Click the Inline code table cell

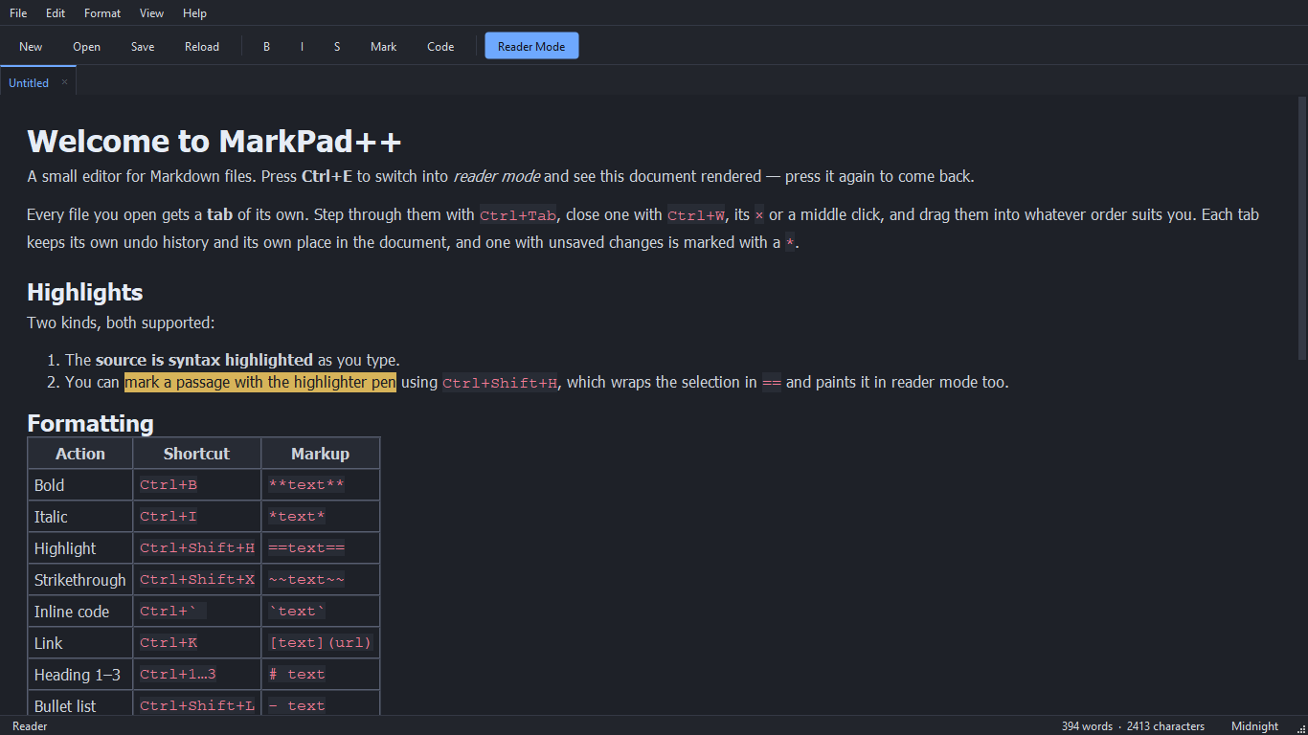click(x=80, y=612)
